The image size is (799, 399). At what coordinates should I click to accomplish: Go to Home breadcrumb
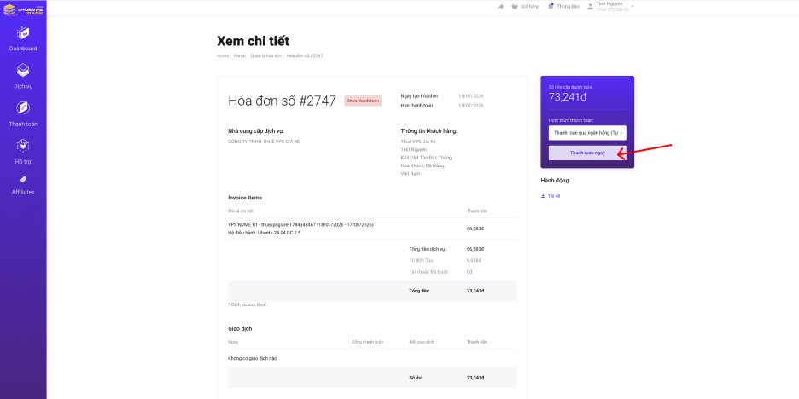click(x=223, y=56)
